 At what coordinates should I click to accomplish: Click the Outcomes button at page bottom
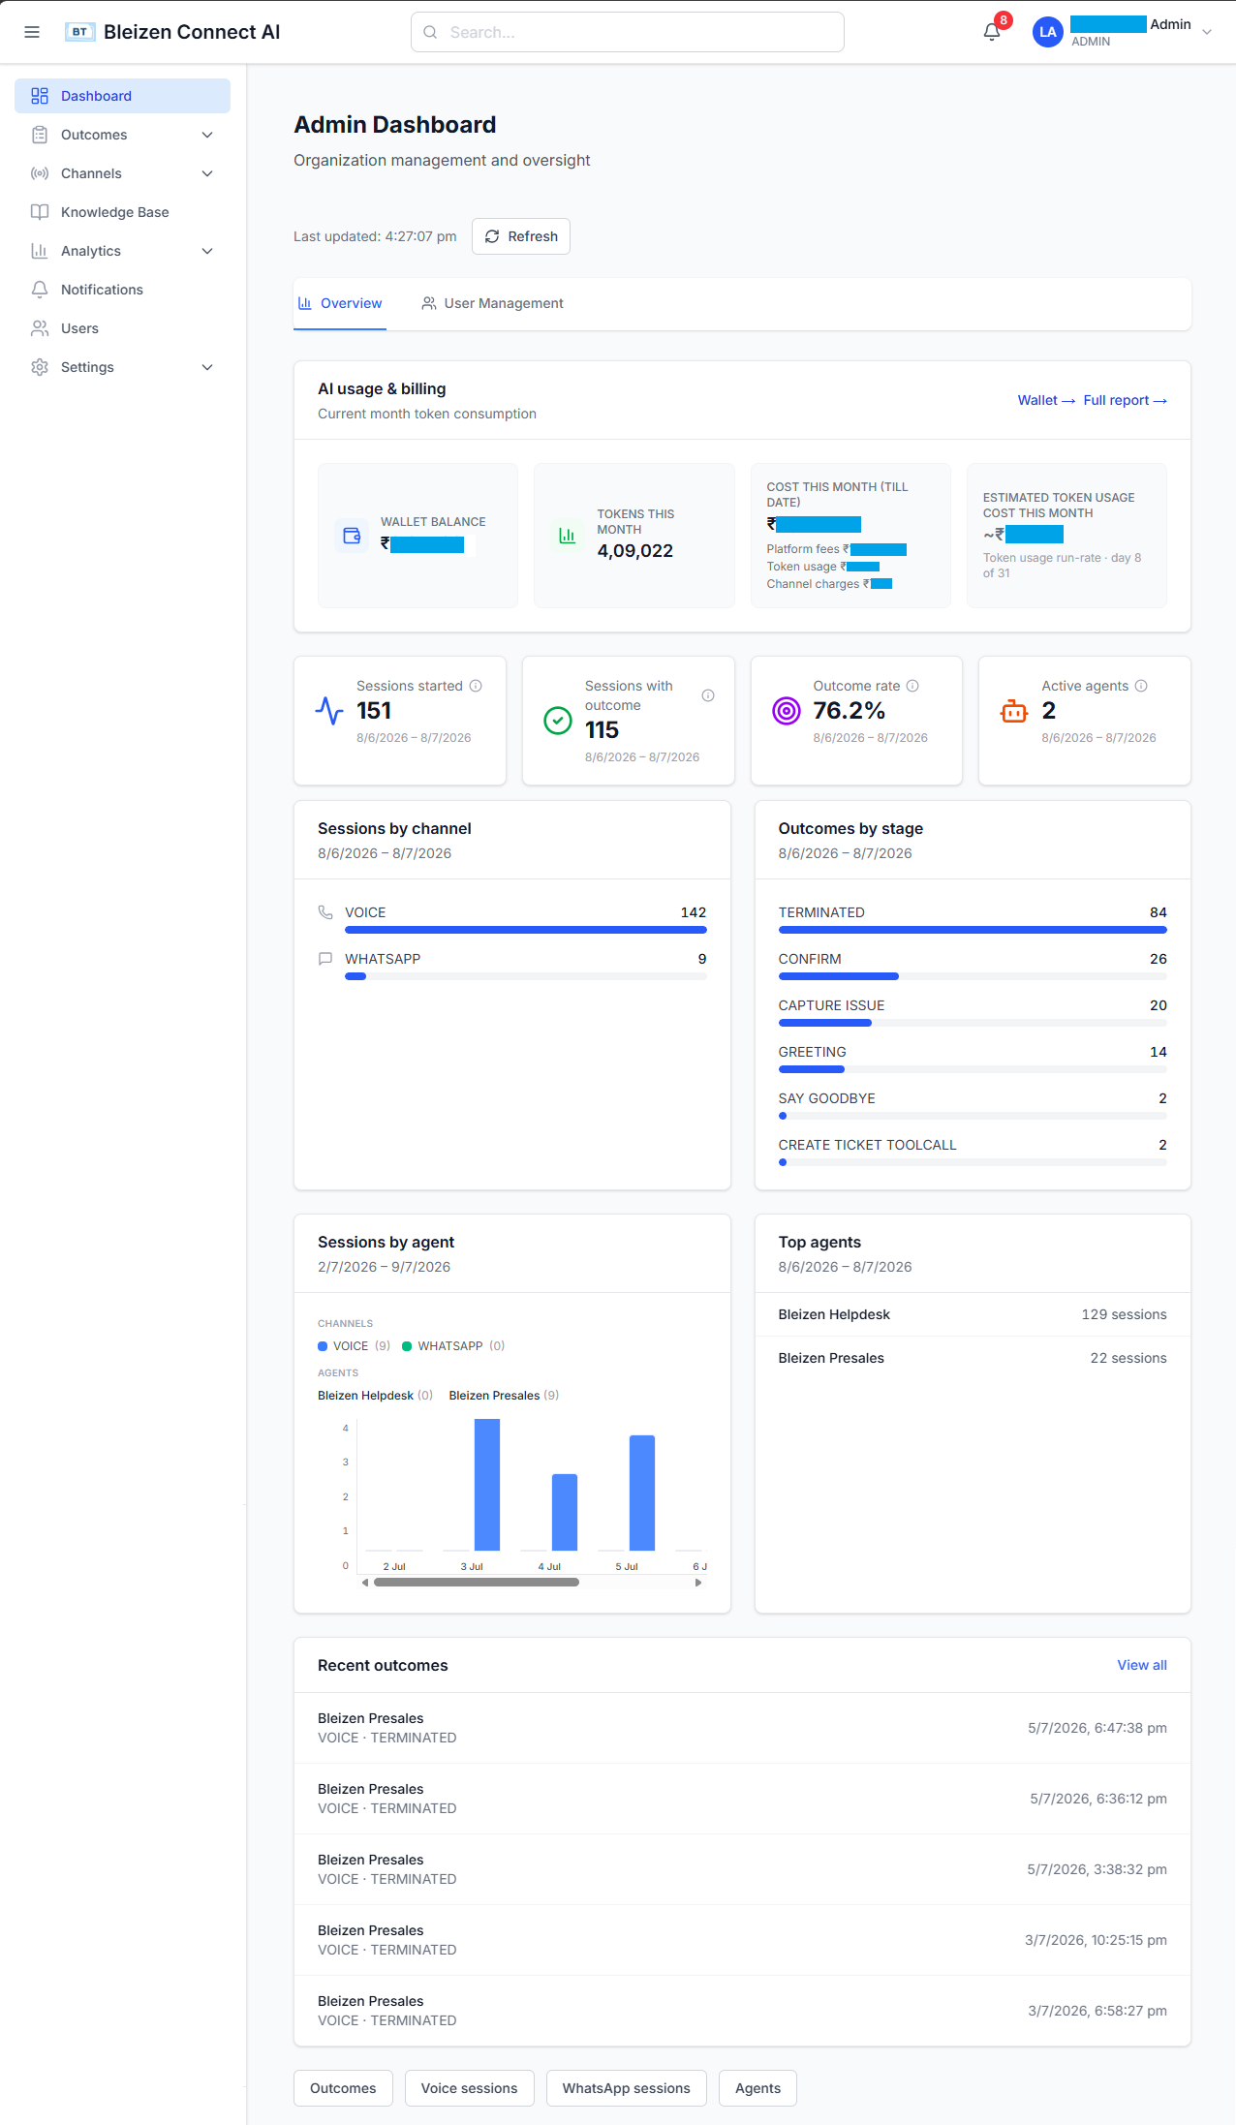click(343, 2088)
